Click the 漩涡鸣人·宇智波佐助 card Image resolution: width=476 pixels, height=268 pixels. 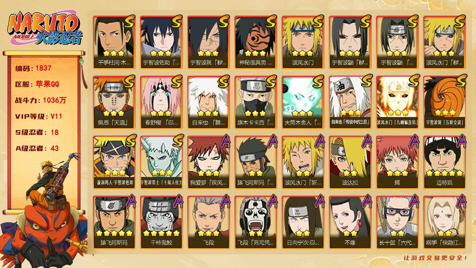pos(114,162)
